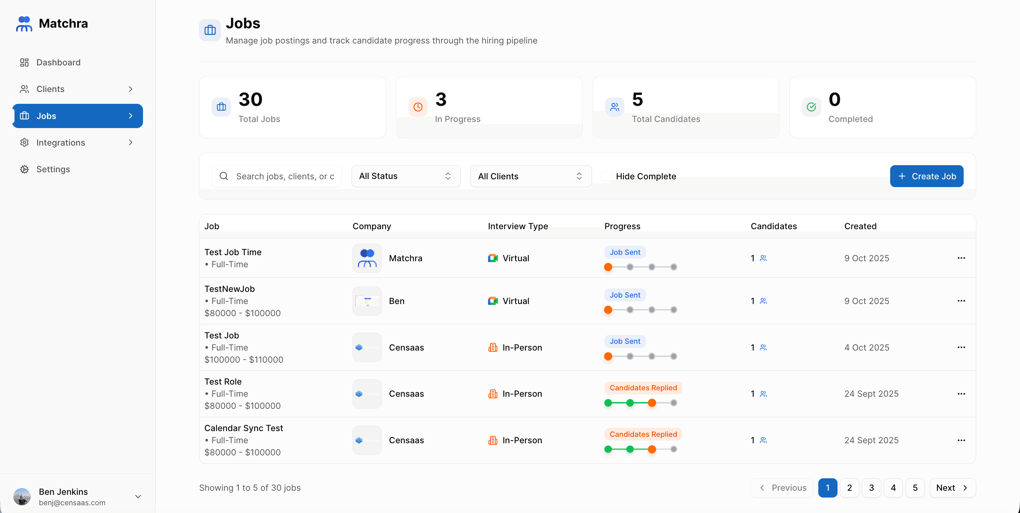Click the Create Job button
Viewport: 1020px width, 513px height.
point(926,176)
